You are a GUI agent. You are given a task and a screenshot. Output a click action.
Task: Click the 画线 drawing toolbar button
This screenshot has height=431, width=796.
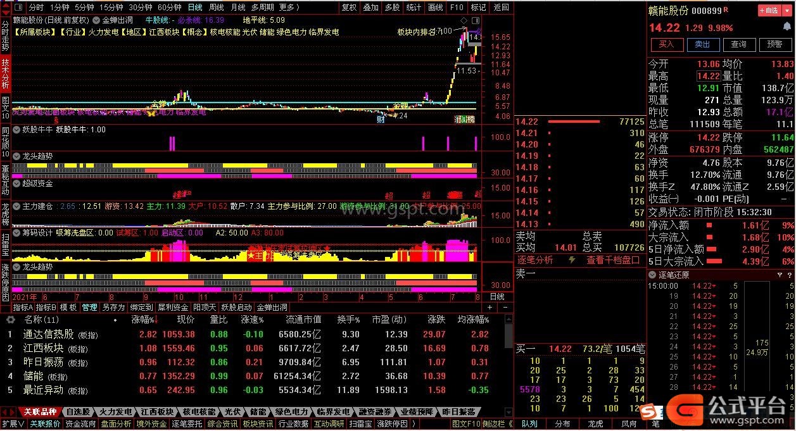435,8
